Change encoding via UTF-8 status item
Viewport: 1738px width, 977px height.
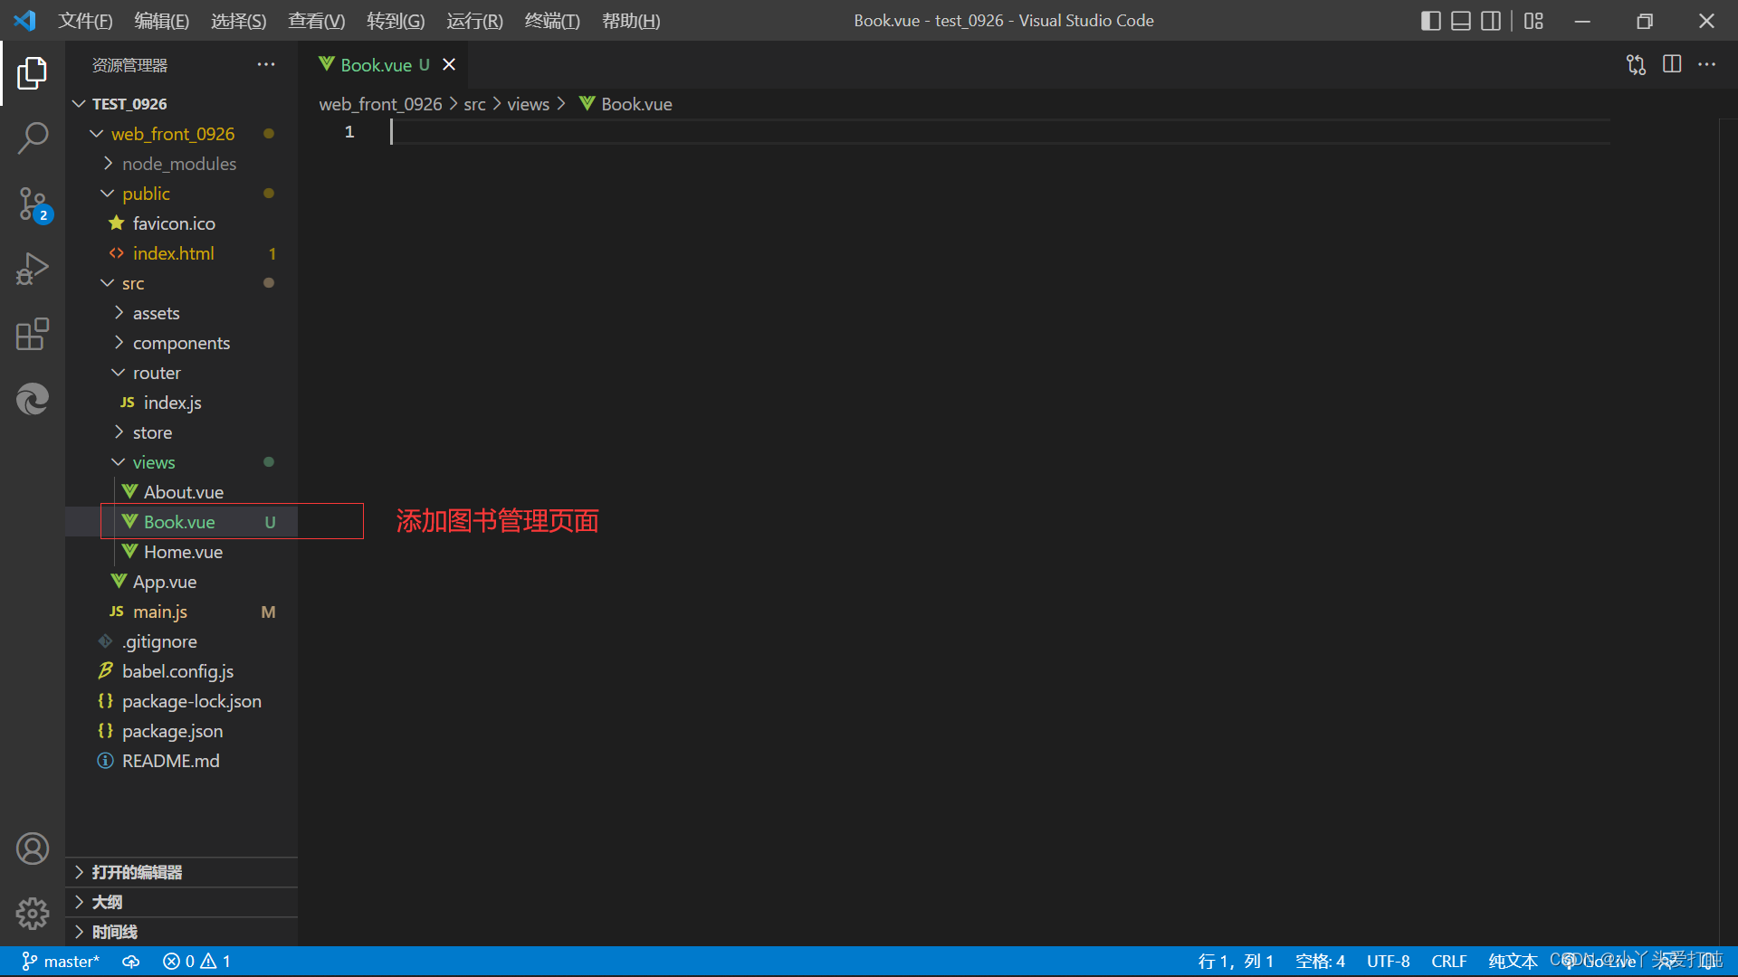coord(1389,962)
